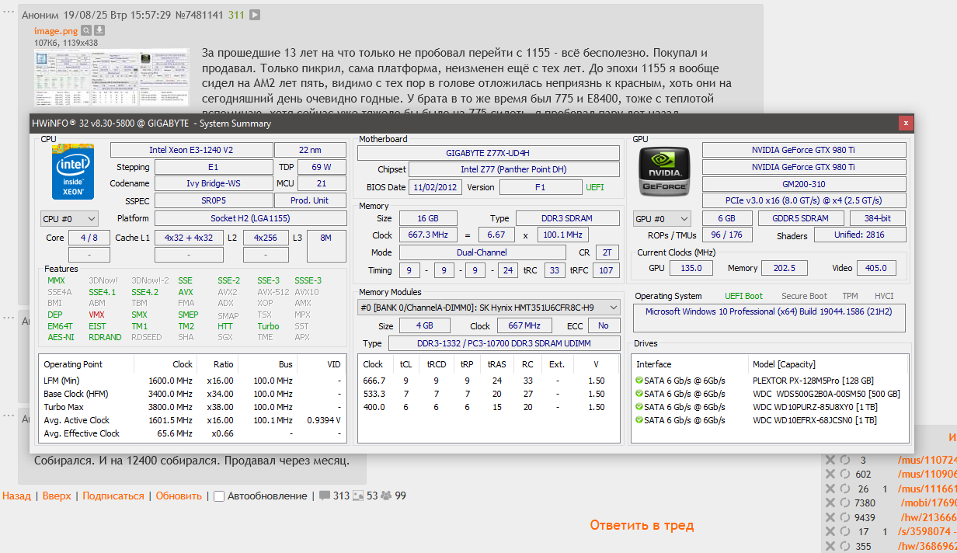Click the GIGABYTE Z77X-UD4H motherboard field
The width and height of the screenshot is (957, 553).
coord(489,153)
